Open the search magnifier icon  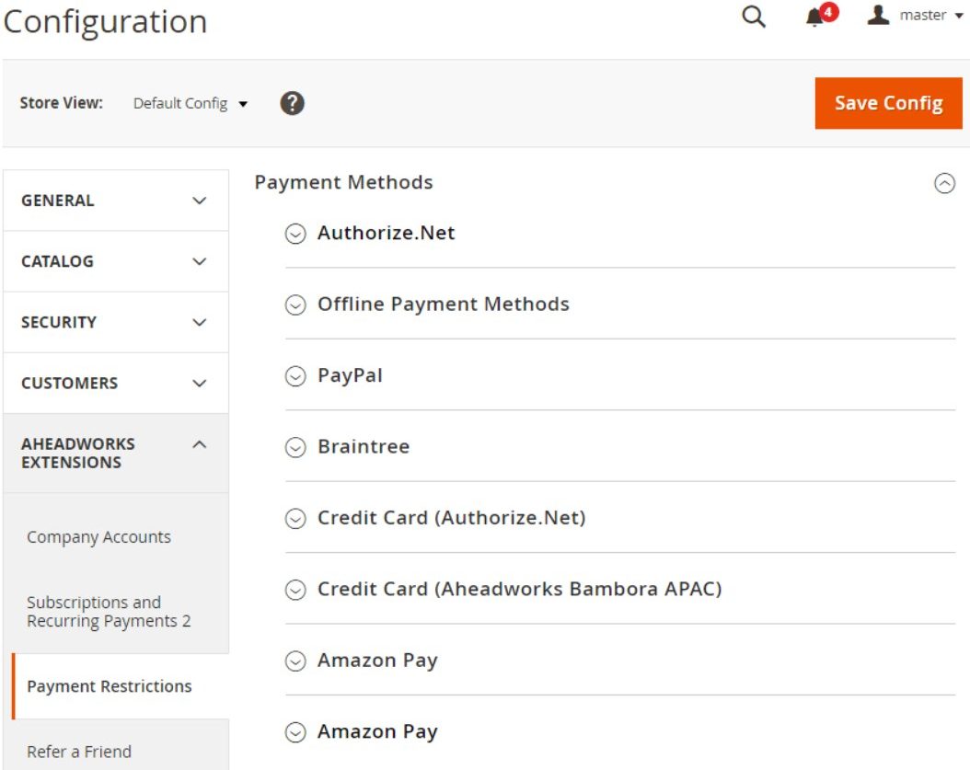(753, 16)
